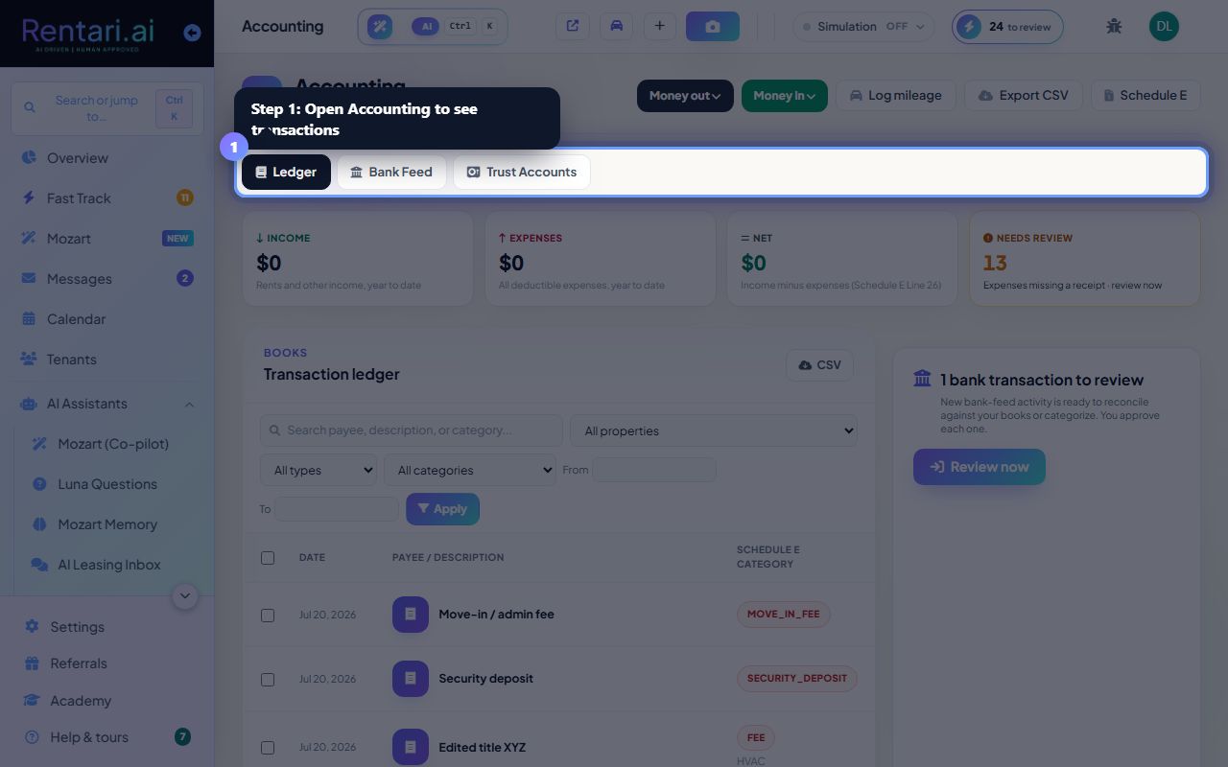Open the camera capture button
The image size is (1228, 767).
(712, 27)
